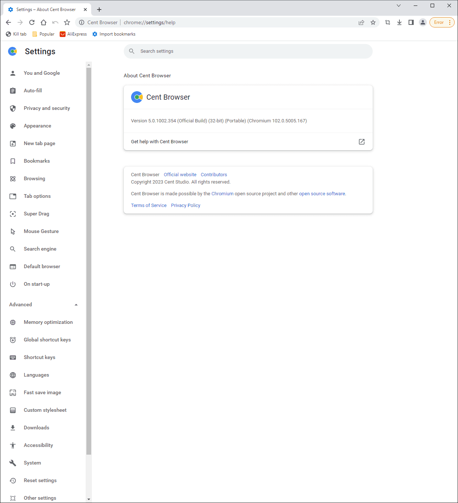The height and width of the screenshot is (503, 458).
Task: Open the tab search chevron in title bar
Action: 399,5
